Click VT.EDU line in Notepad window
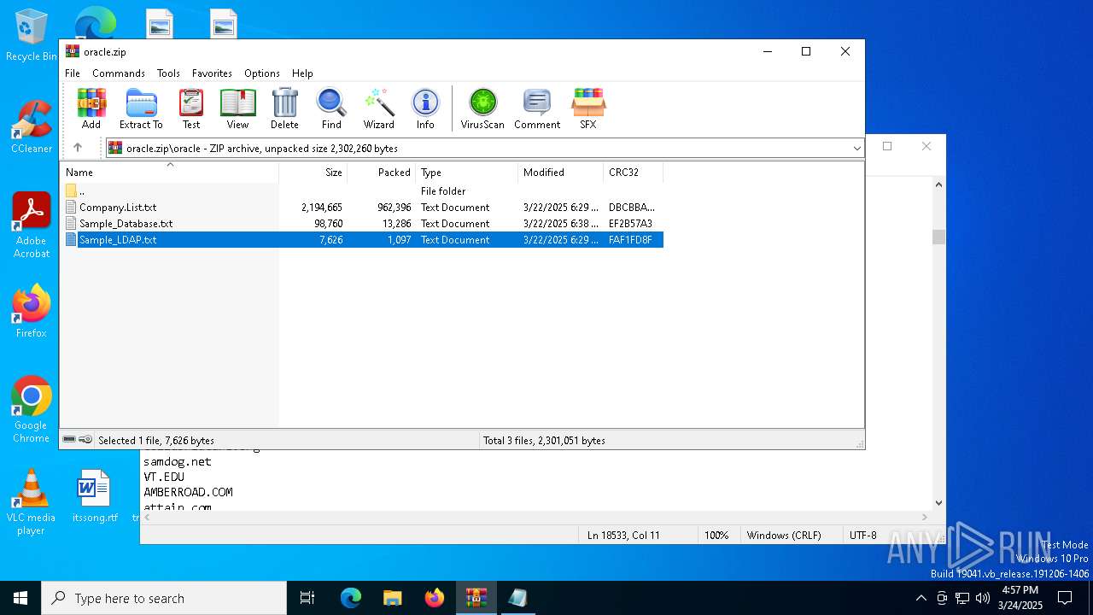This screenshot has width=1093, height=615. pos(164,477)
